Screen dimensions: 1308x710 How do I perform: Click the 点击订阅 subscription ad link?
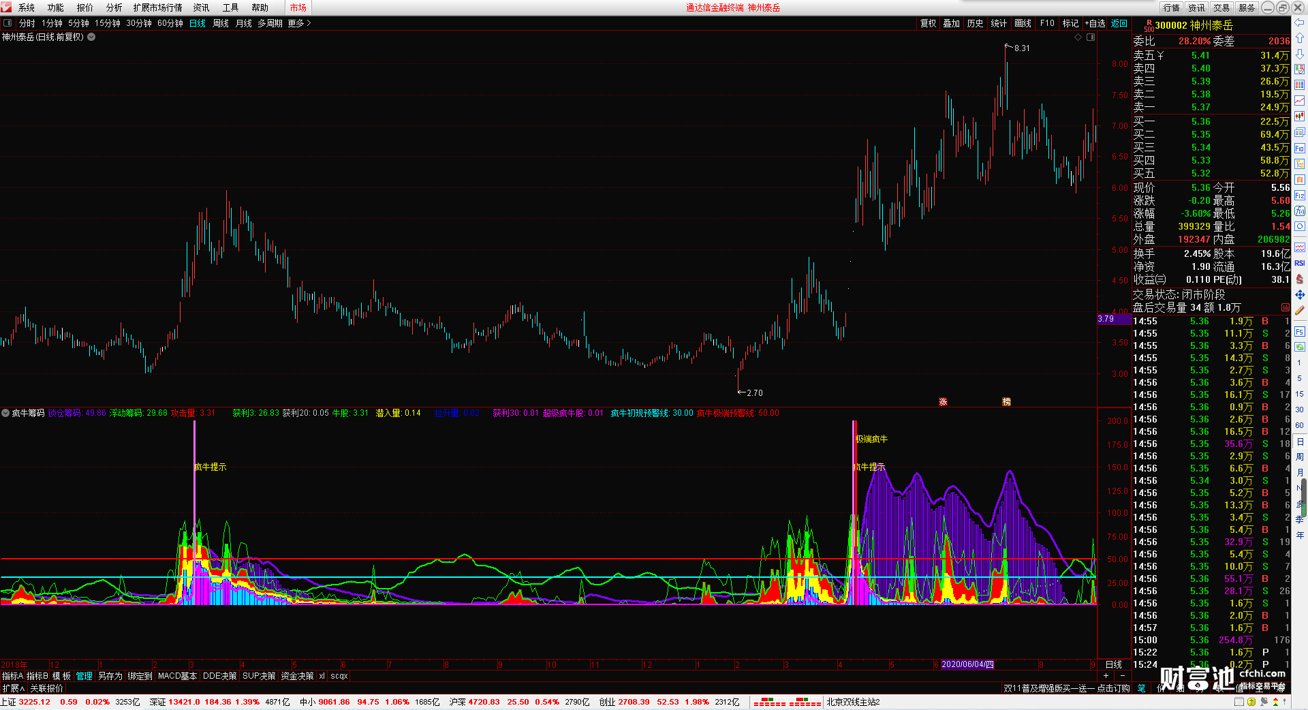(1113, 688)
